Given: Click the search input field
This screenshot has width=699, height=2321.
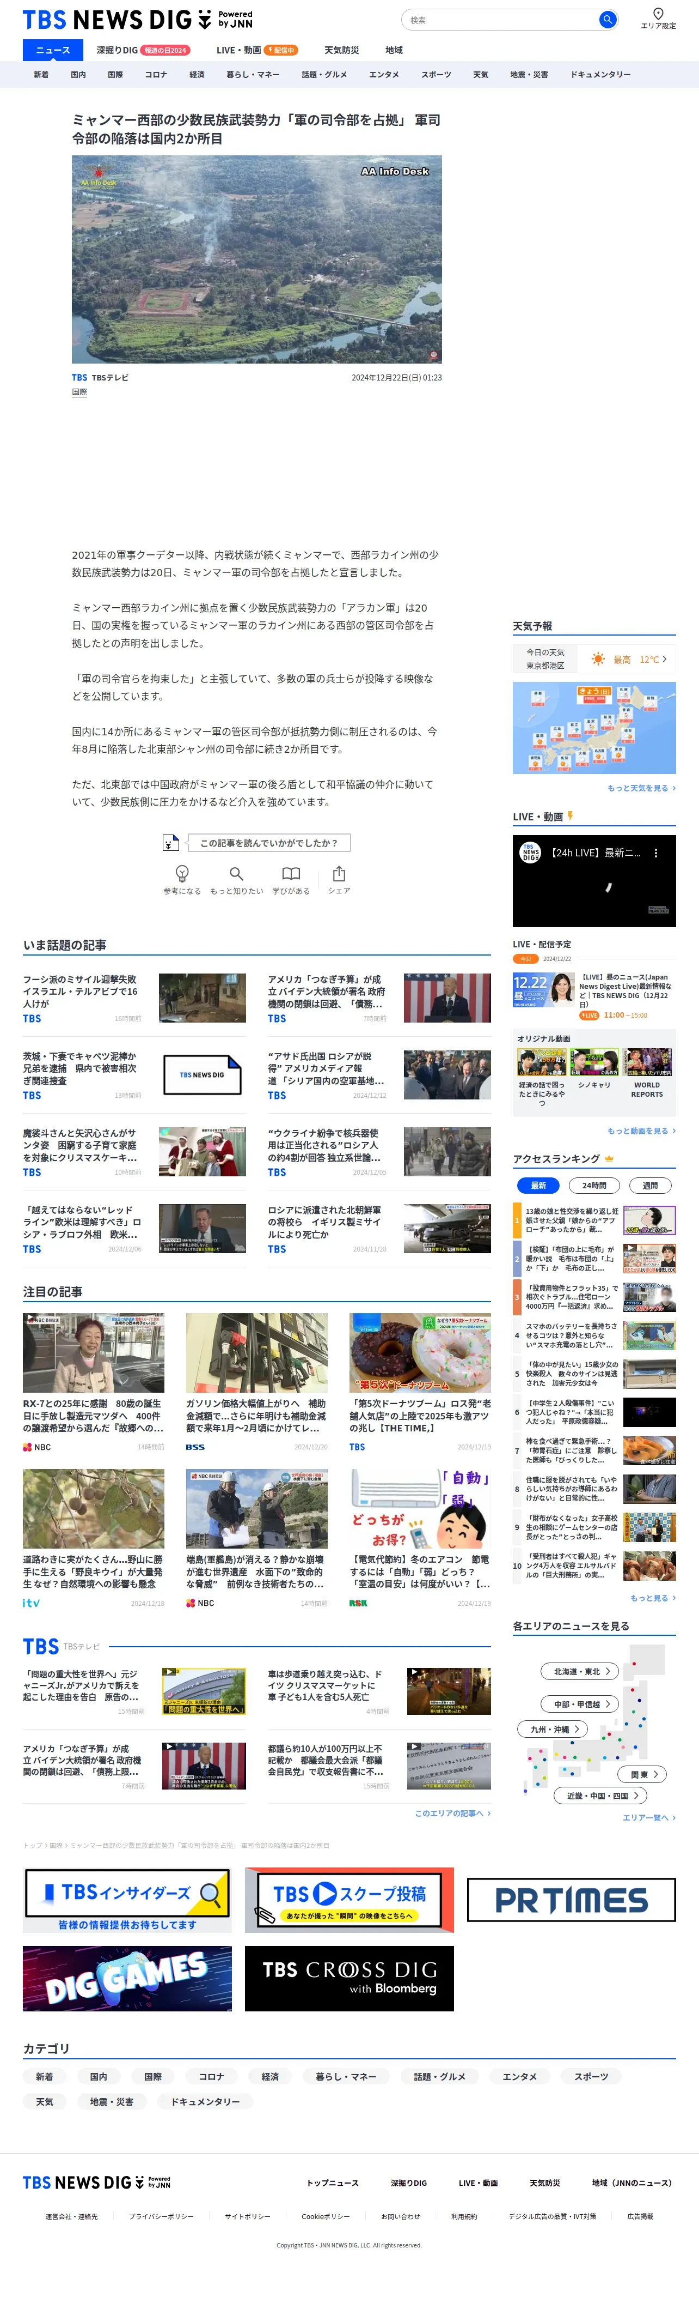Looking at the screenshot, I should [x=499, y=19].
